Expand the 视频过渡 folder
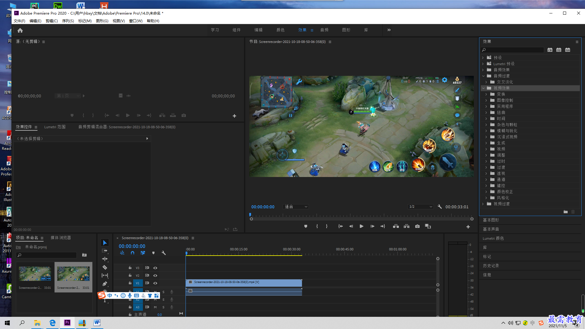Screen dimensions: 585x329 pyautogui.click(x=483, y=204)
